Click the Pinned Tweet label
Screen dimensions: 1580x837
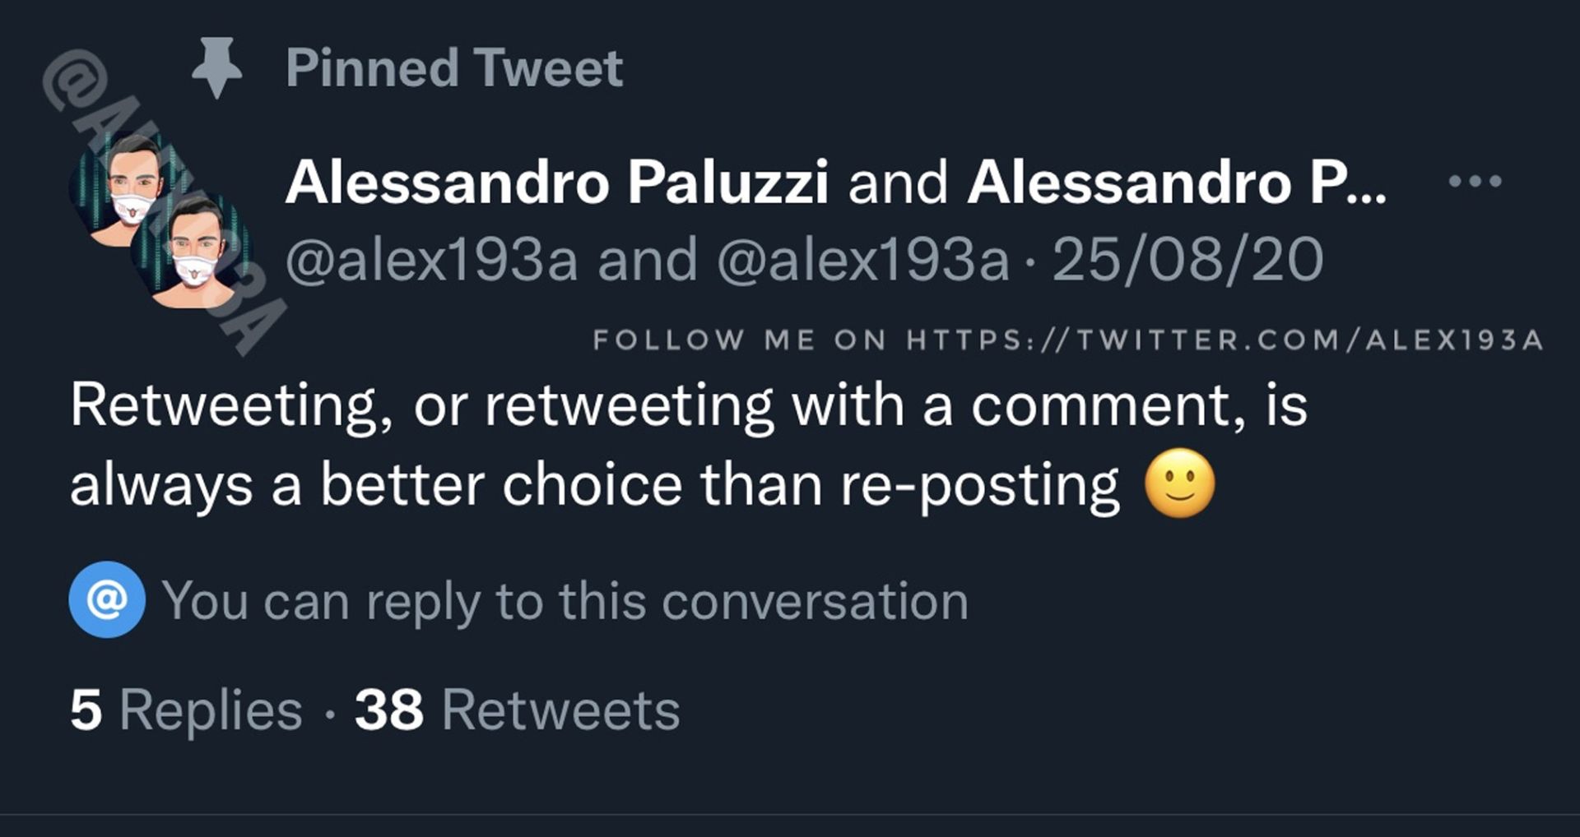point(454,68)
